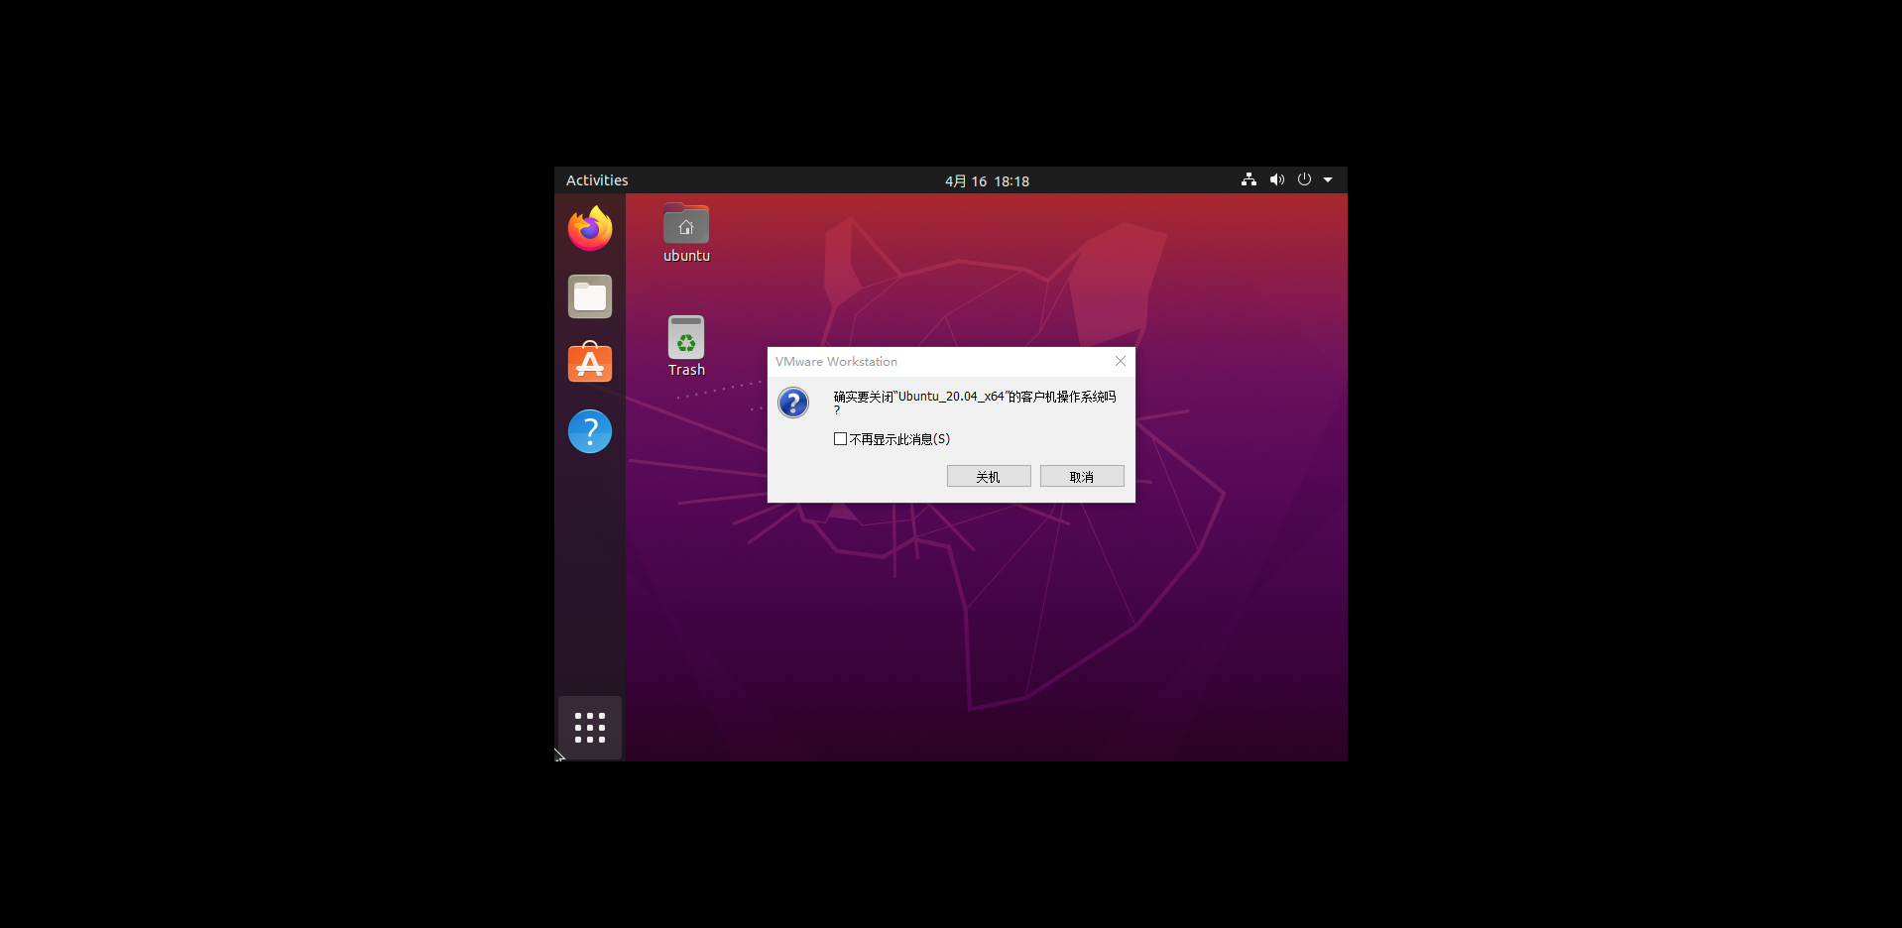1902x928 pixels.
Task: Open the clock showing 4月 16 18:18
Action: [987, 180]
